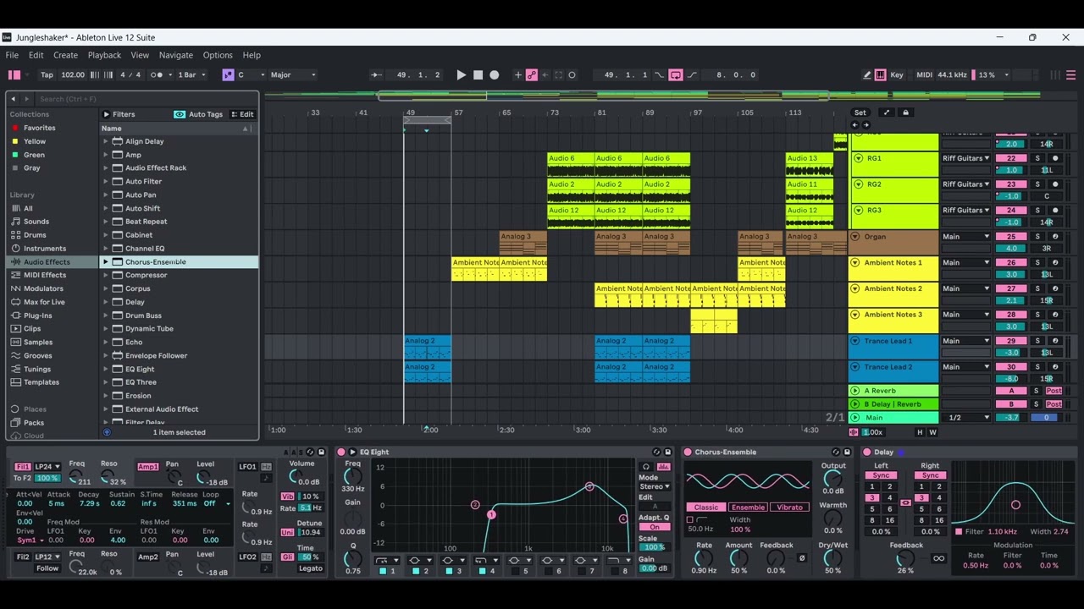Toggle Left Sync in Delay device
The image size is (1084, 609).
(x=881, y=475)
